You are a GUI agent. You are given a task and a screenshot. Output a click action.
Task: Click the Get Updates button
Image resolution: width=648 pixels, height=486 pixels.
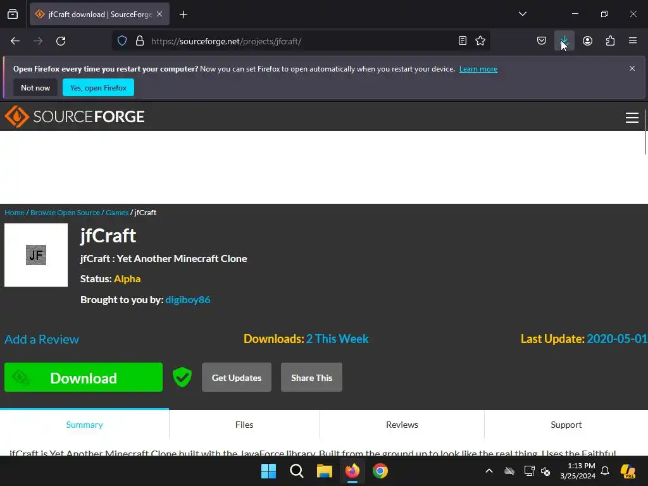(237, 377)
